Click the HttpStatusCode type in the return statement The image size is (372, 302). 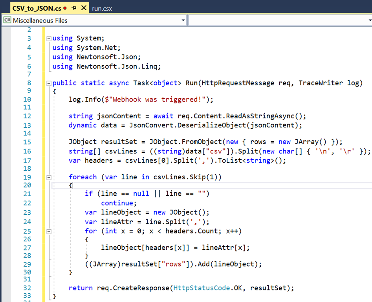202,288
